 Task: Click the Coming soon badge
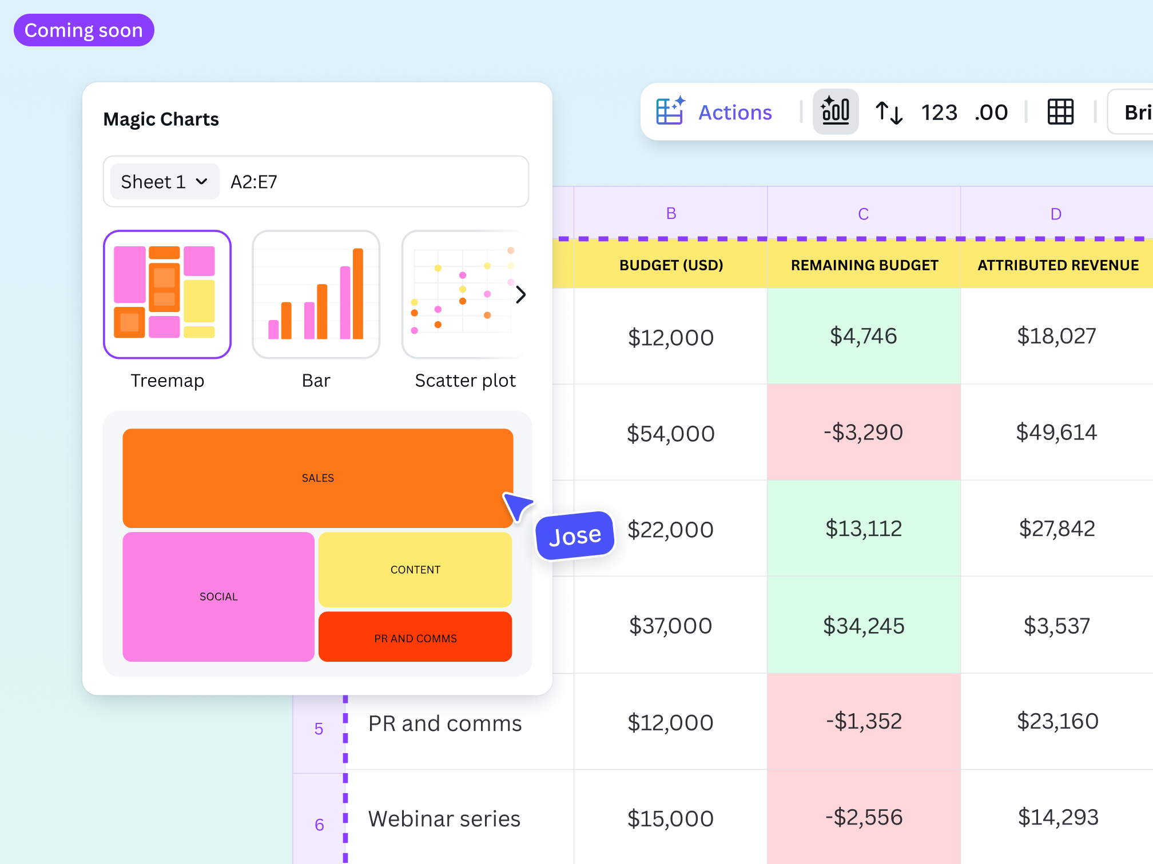pyautogui.click(x=84, y=30)
